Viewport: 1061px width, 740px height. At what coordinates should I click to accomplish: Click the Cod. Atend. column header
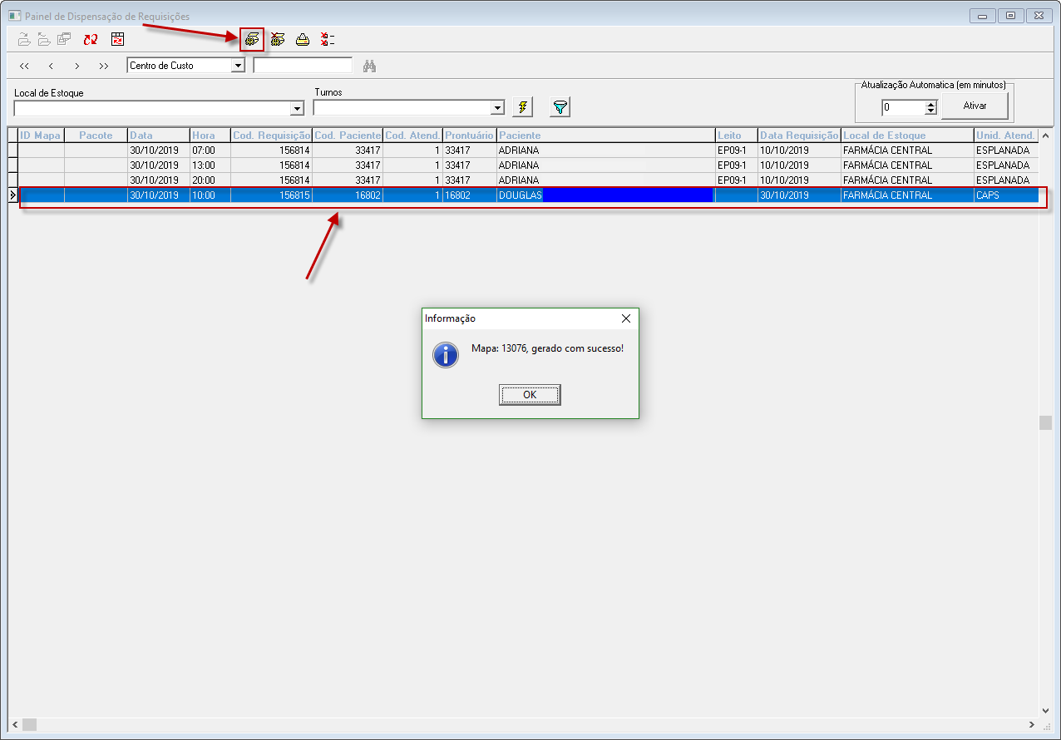[x=412, y=136]
